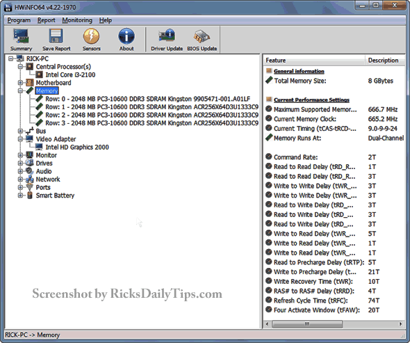Click the Row: 0 memory stick icon
Viewport: 410px width, 343px height.
[x=39, y=99]
